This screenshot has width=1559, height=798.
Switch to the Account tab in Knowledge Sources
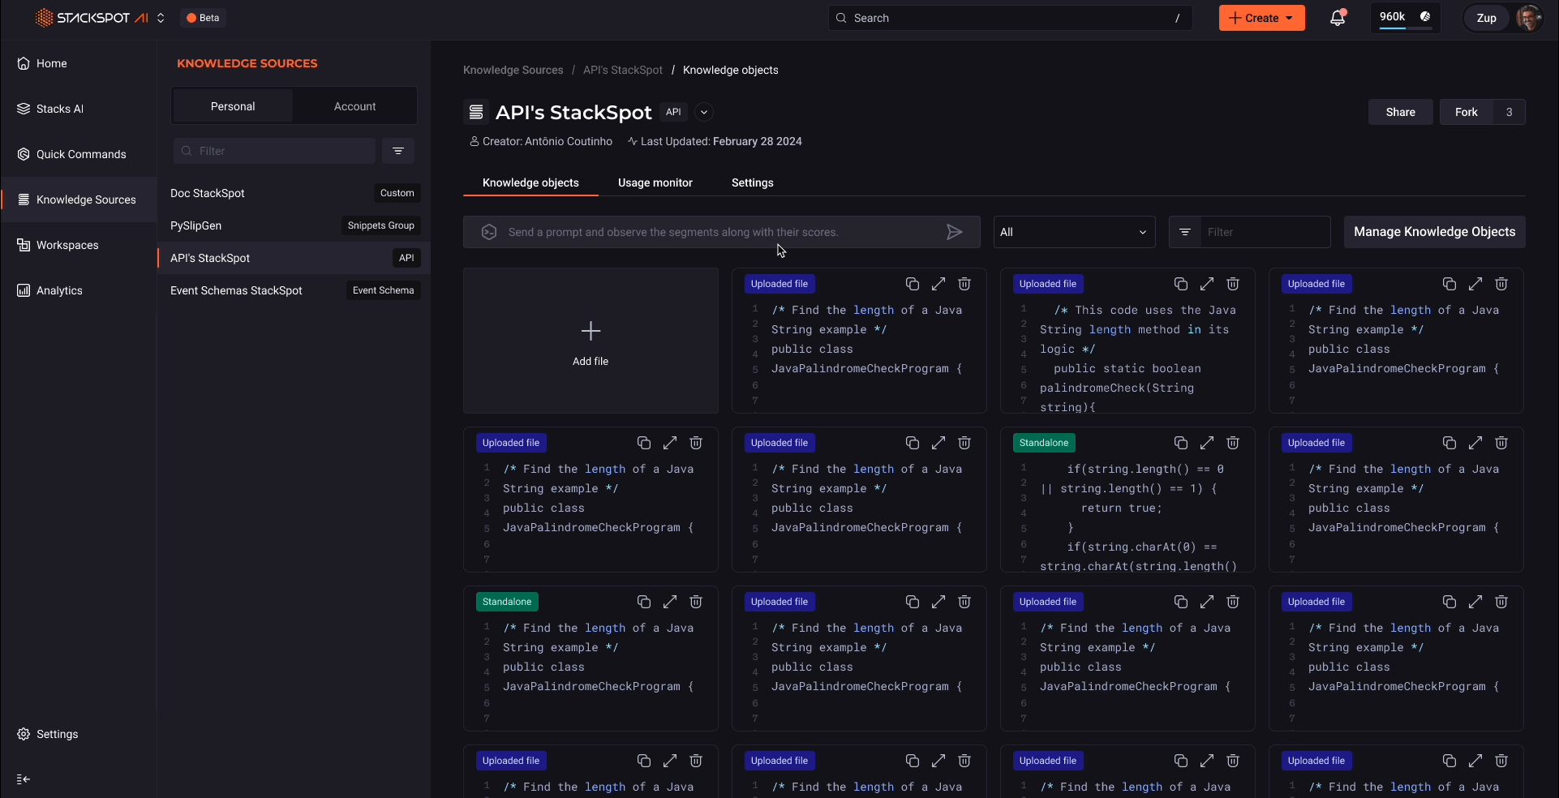(354, 106)
